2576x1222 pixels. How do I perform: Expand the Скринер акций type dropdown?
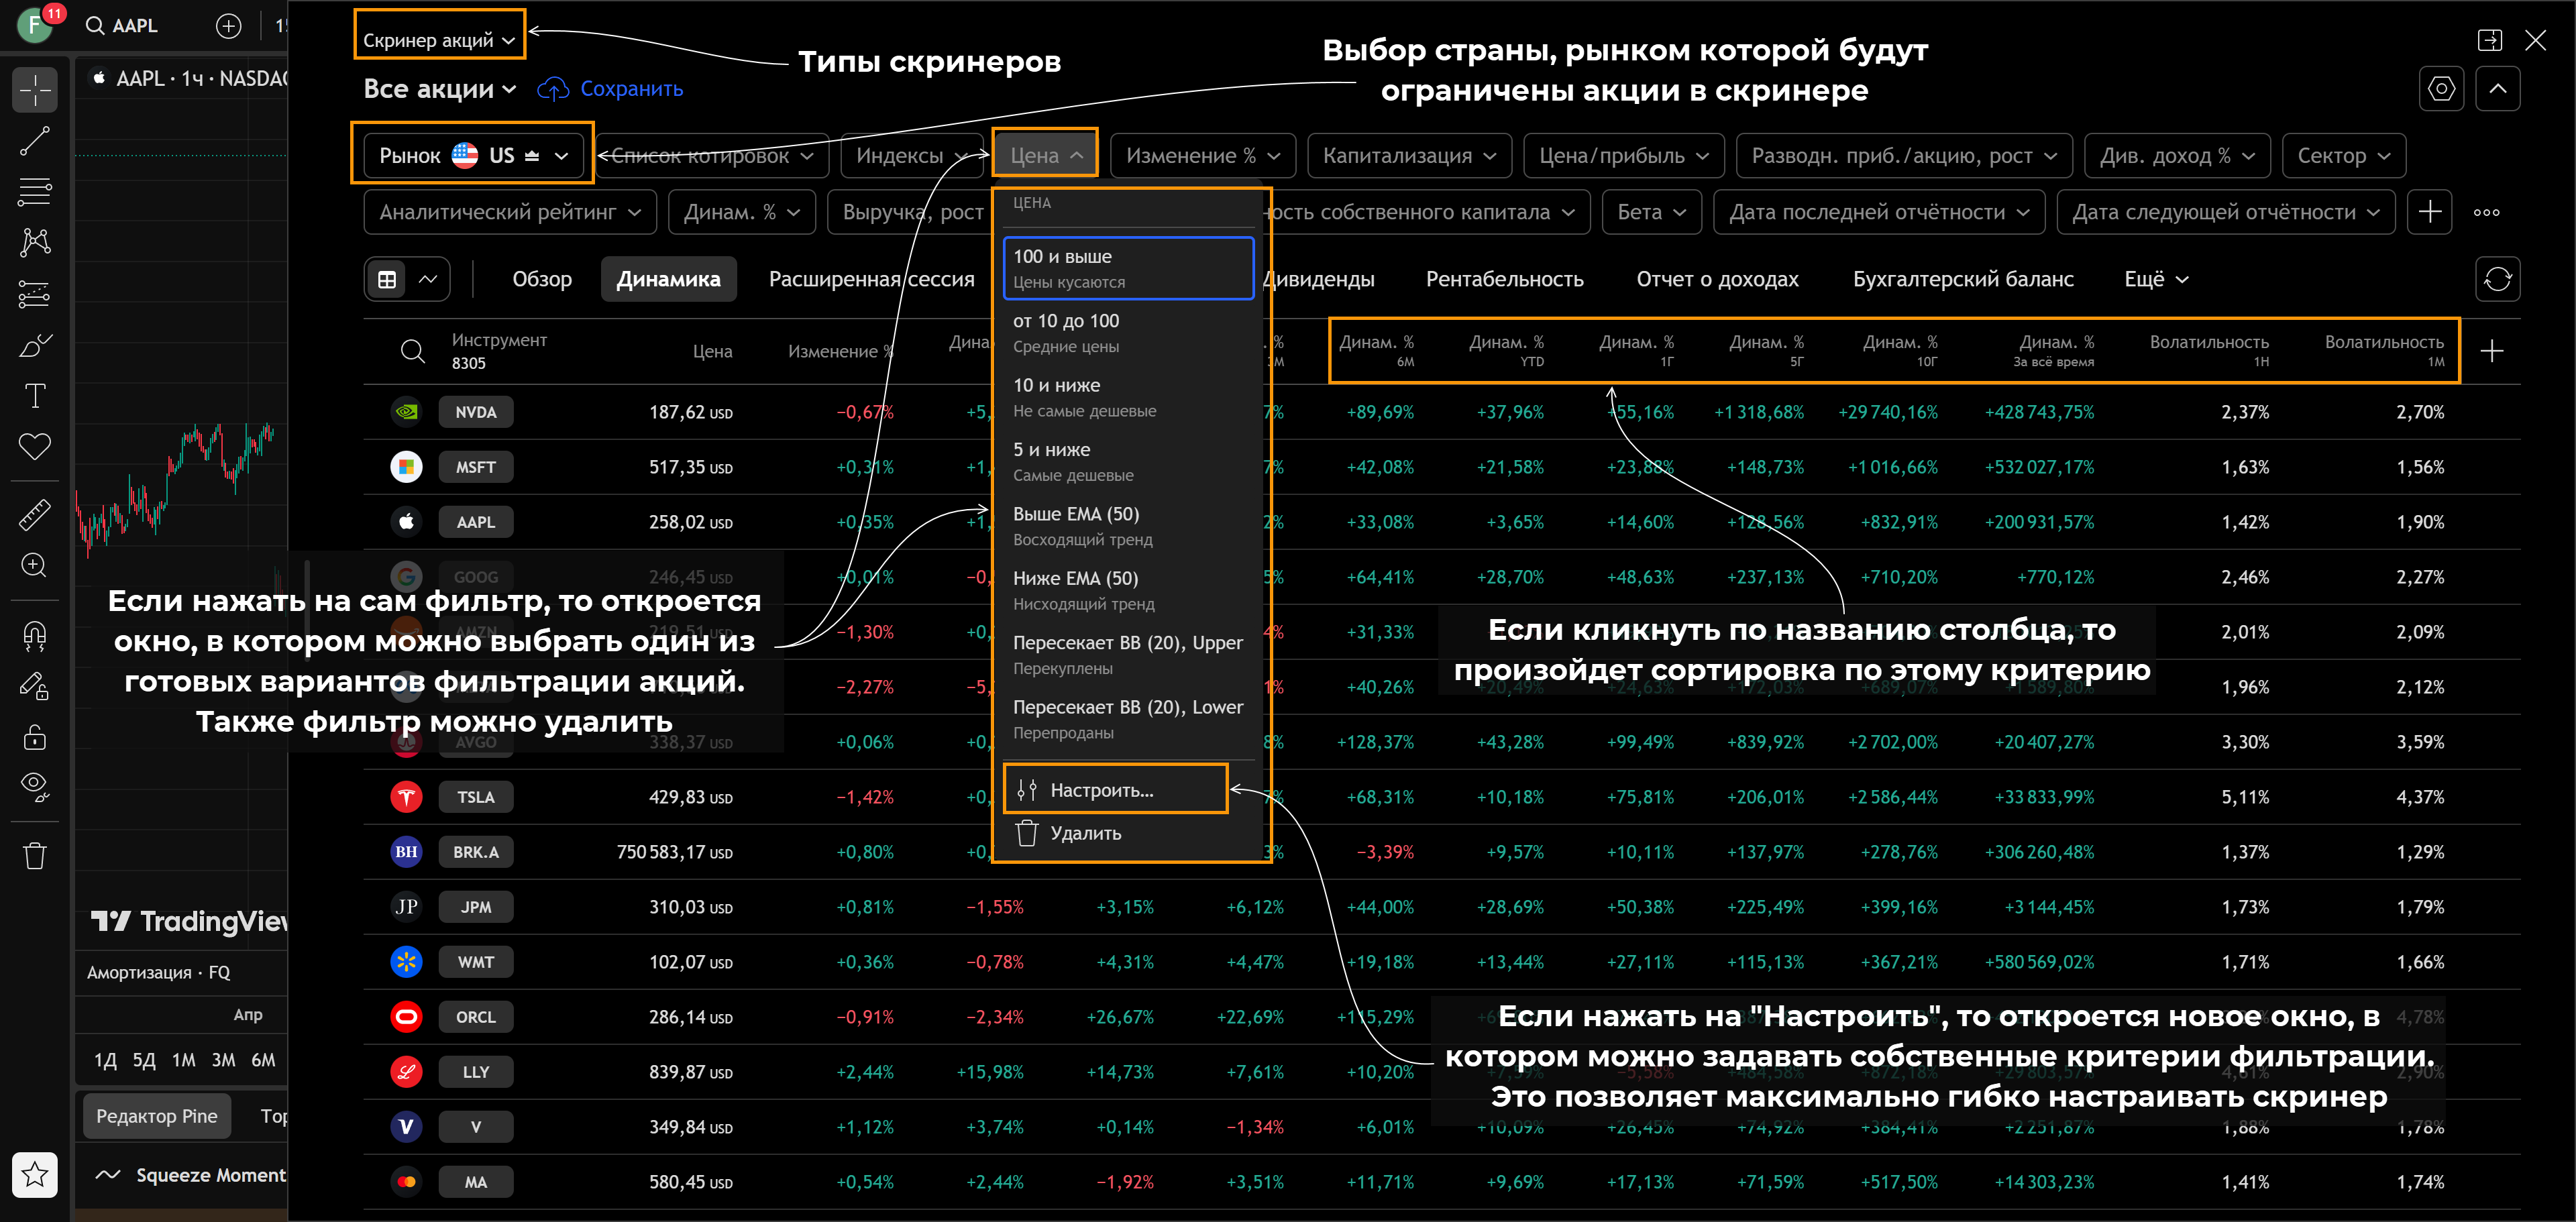click(x=438, y=40)
